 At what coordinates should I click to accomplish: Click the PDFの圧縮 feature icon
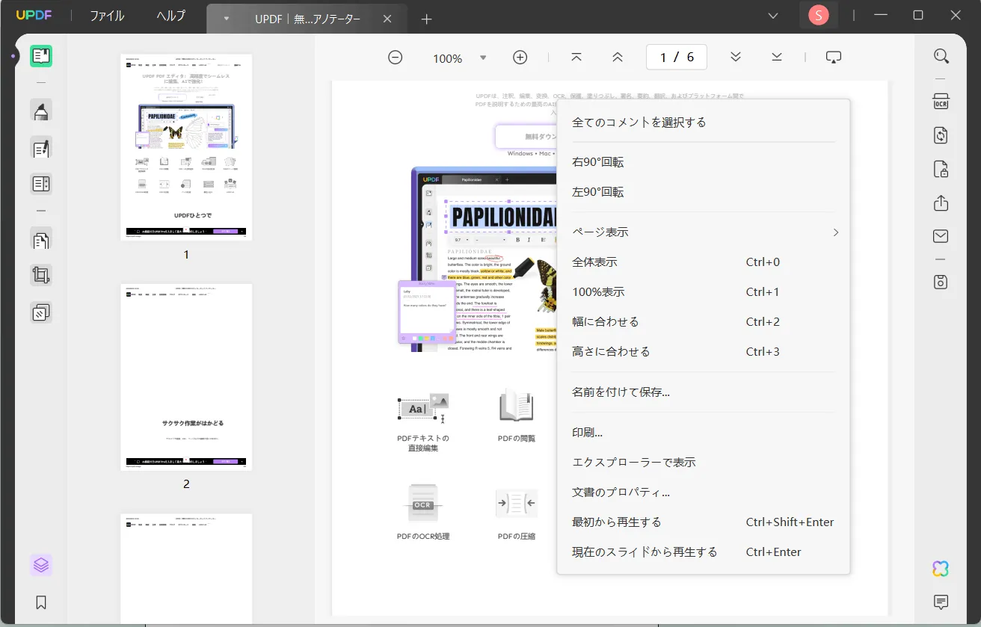517,504
